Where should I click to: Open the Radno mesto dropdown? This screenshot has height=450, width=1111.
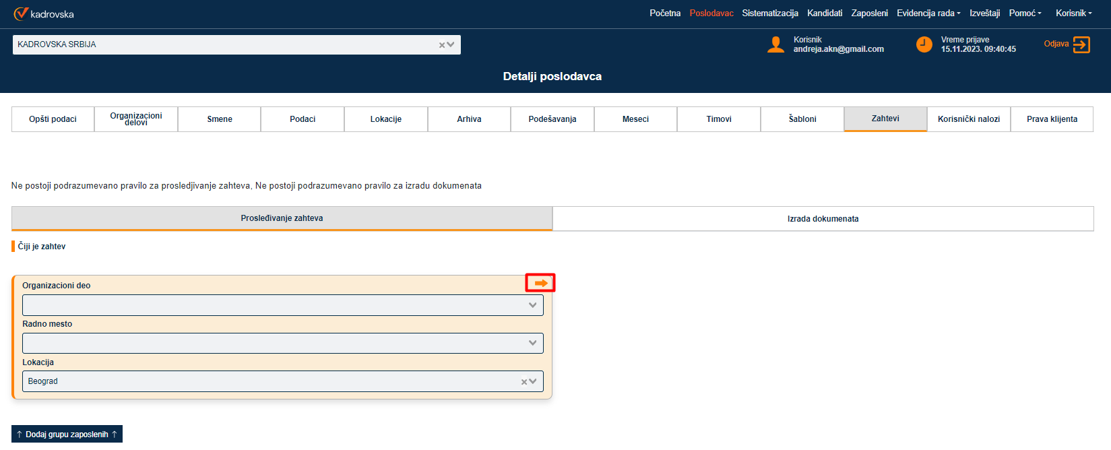pyautogui.click(x=283, y=344)
